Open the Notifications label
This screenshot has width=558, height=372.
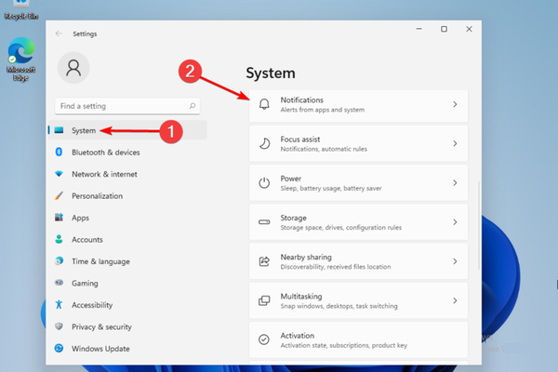(301, 100)
